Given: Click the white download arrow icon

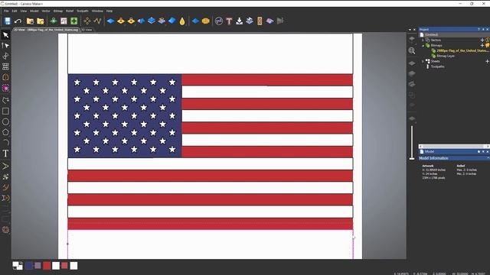Looking at the screenshot, I should coord(240,21).
